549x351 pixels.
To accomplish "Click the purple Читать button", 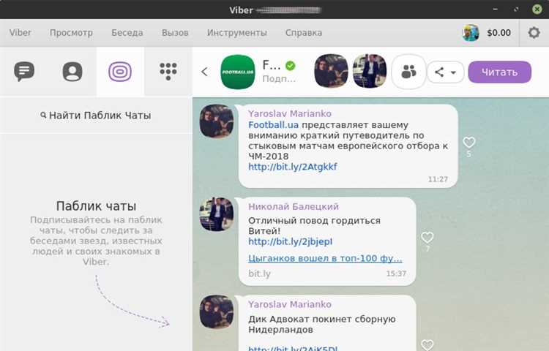I will [500, 72].
